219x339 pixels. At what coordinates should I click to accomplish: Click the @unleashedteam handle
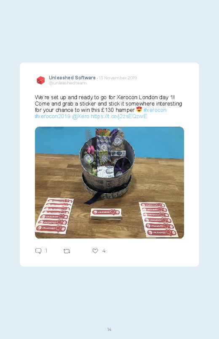[x=67, y=83]
